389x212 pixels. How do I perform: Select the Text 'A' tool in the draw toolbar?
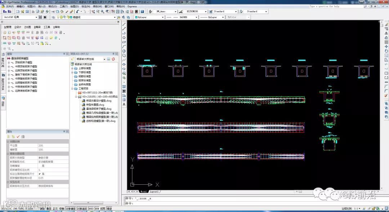(124, 104)
